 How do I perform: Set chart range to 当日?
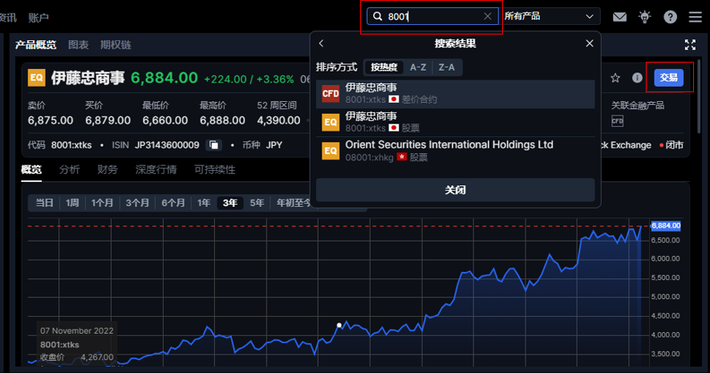44,203
